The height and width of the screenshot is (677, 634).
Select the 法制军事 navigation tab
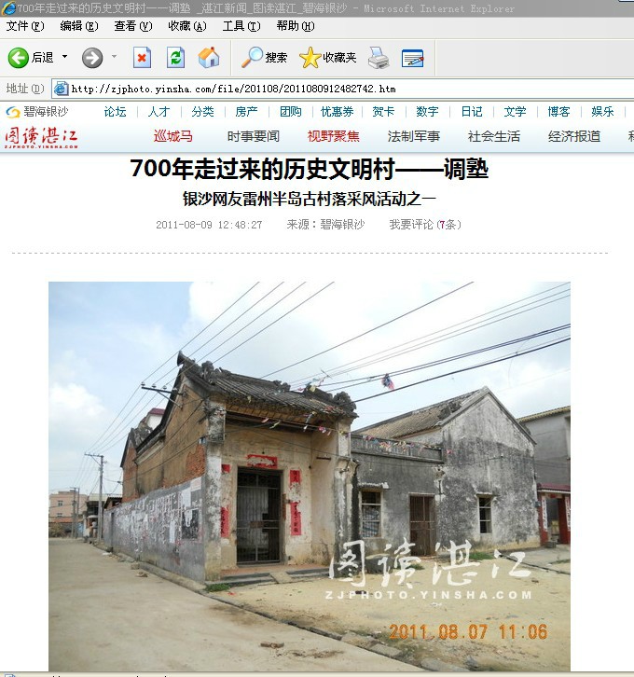click(413, 136)
